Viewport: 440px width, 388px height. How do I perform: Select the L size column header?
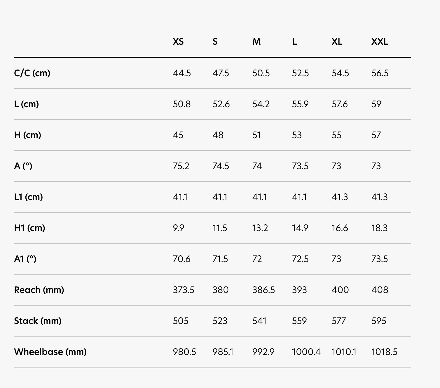tap(294, 42)
